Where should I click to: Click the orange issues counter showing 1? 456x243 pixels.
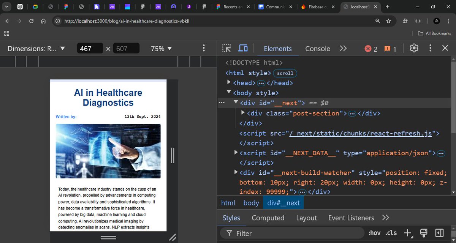(x=390, y=49)
